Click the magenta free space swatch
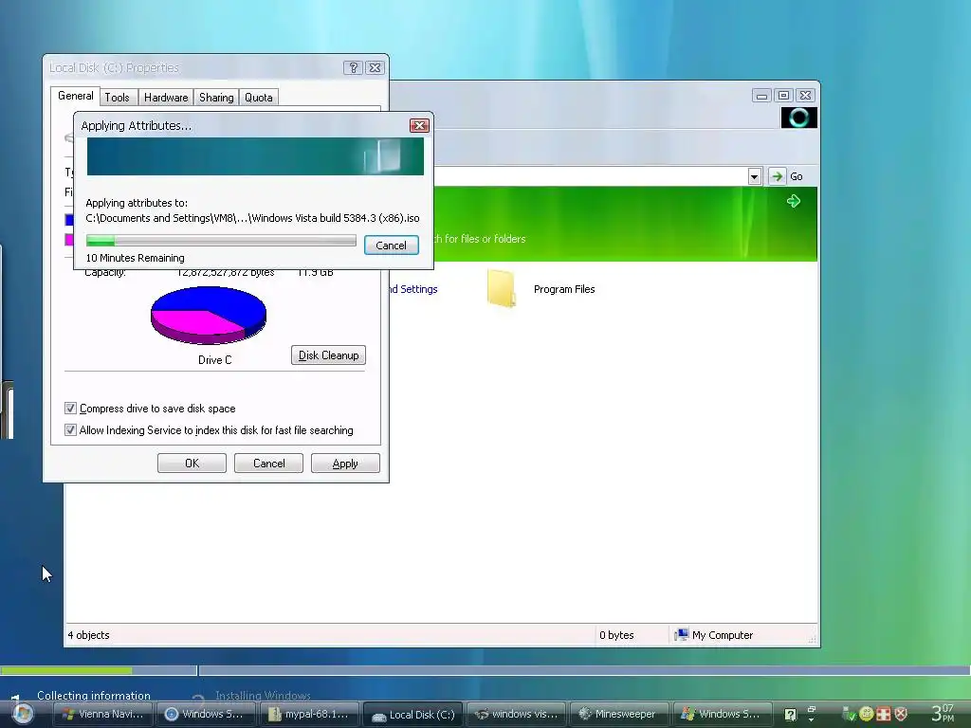The image size is (971, 728). (x=68, y=240)
